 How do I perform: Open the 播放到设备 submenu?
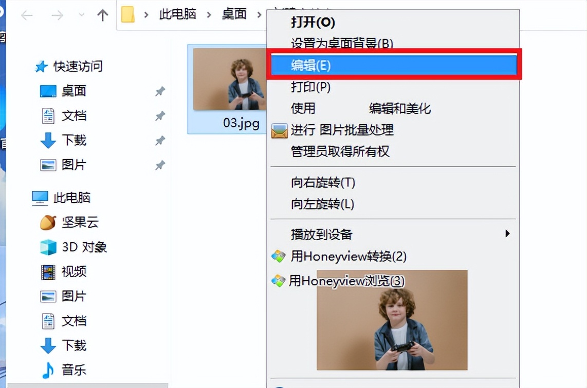(393, 235)
